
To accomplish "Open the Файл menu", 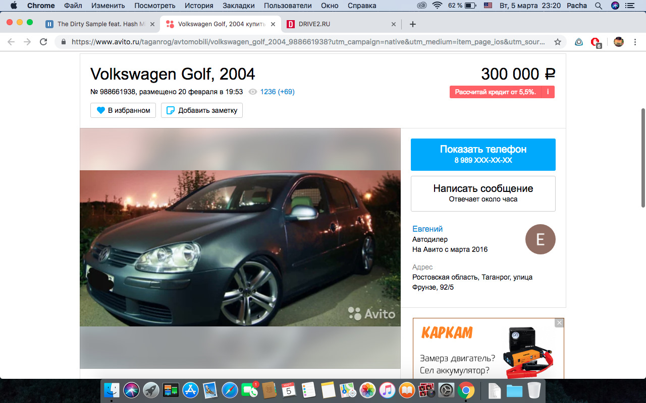I will click(73, 6).
